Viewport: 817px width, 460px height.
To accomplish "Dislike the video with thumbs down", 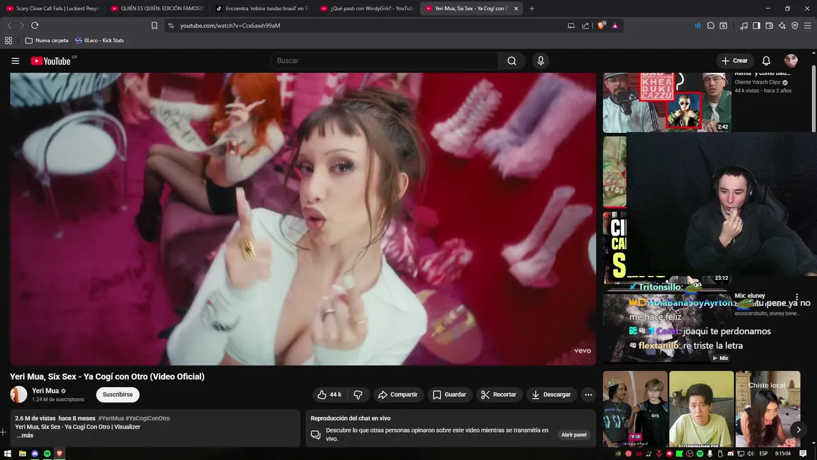I will click(358, 395).
